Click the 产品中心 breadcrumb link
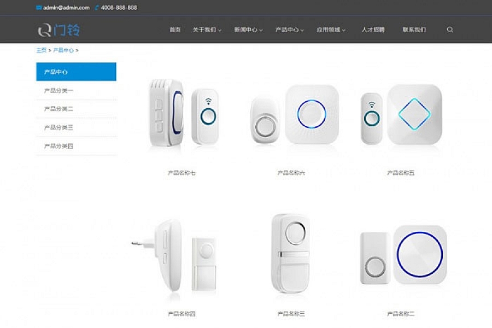 pos(63,50)
